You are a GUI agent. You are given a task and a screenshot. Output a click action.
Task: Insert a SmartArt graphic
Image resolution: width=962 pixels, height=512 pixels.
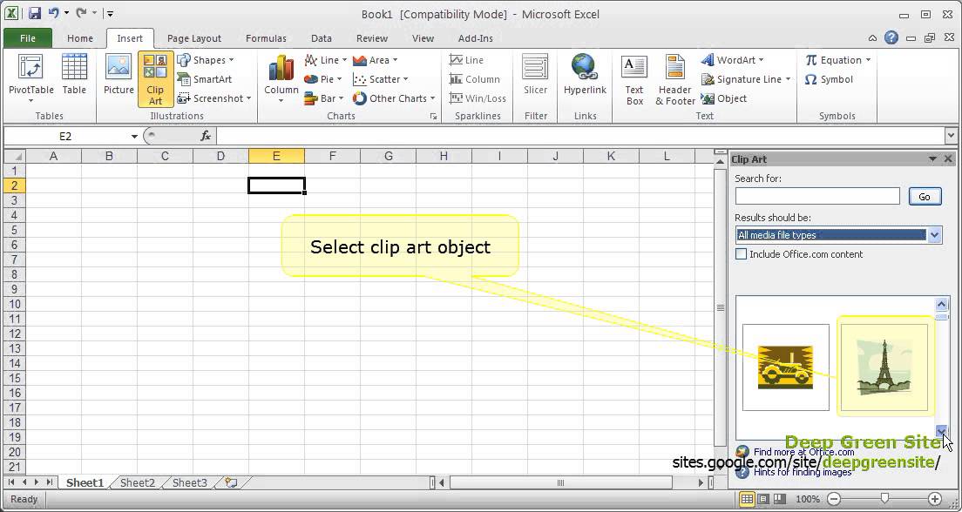coord(208,79)
